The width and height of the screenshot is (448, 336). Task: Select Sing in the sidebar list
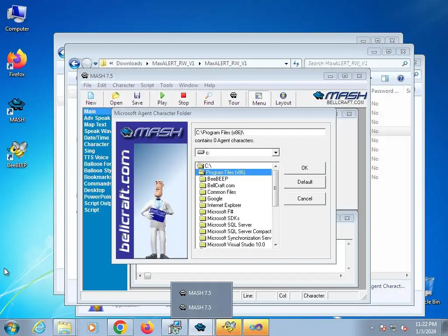(x=89, y=151)
